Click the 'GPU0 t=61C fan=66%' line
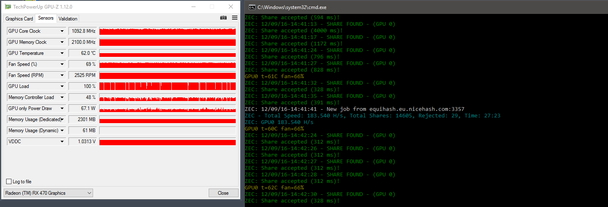The image size is (608, 207). pos(274,76)
